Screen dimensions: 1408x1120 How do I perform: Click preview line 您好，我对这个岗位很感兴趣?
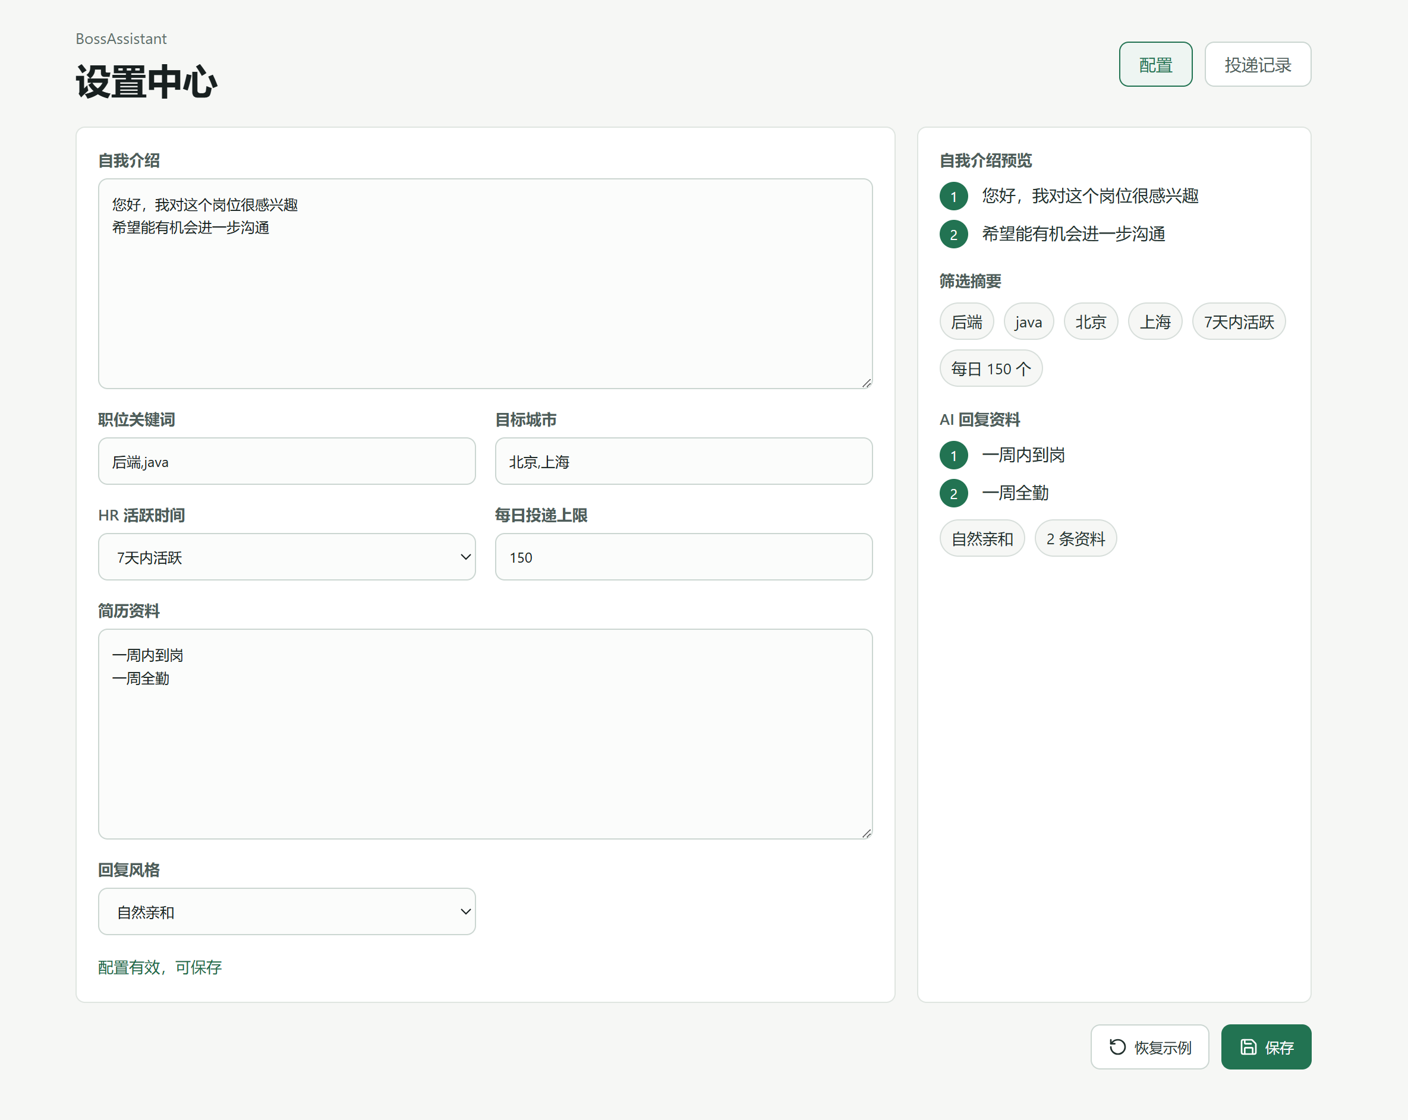[1090, 196]
